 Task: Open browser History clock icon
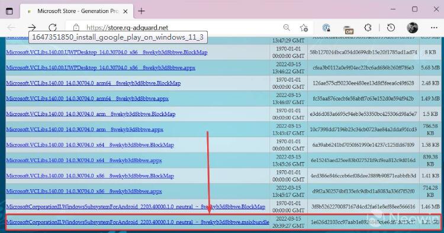(x=391, y=28)
